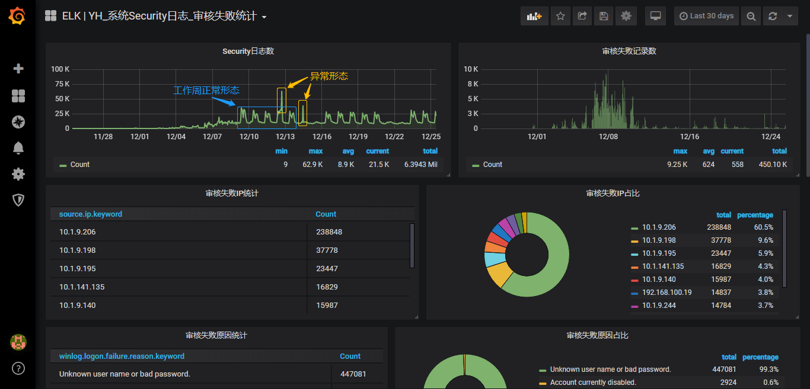Open the Alerting bell panel
Image resolution: width=810 pixels, height=389 pixels.
tap(18, 148)
